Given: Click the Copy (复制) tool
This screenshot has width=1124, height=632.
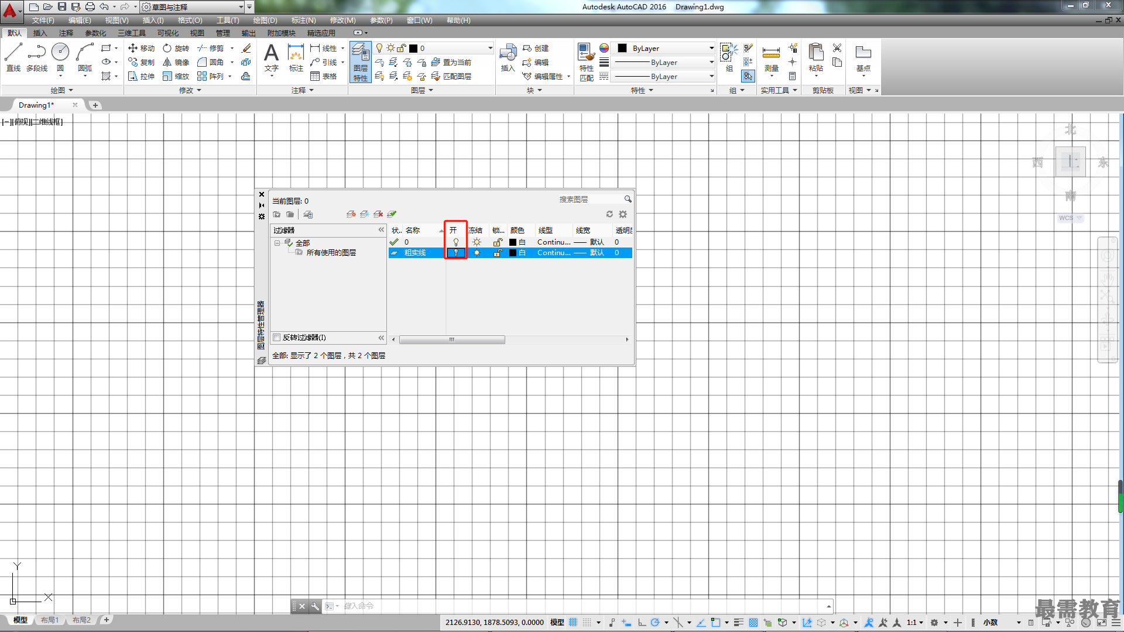Looking at the screenshot, I should 141,62.
